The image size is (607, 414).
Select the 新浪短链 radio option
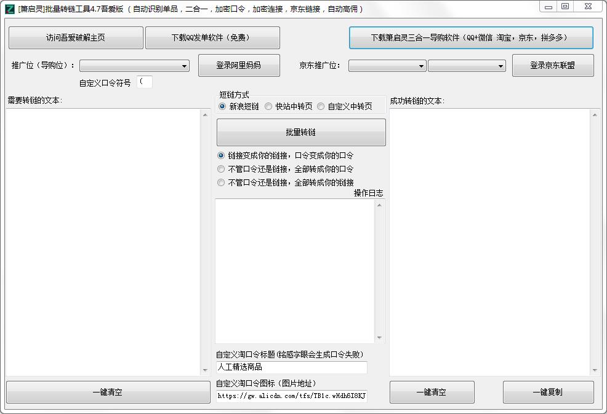(222, 106)
